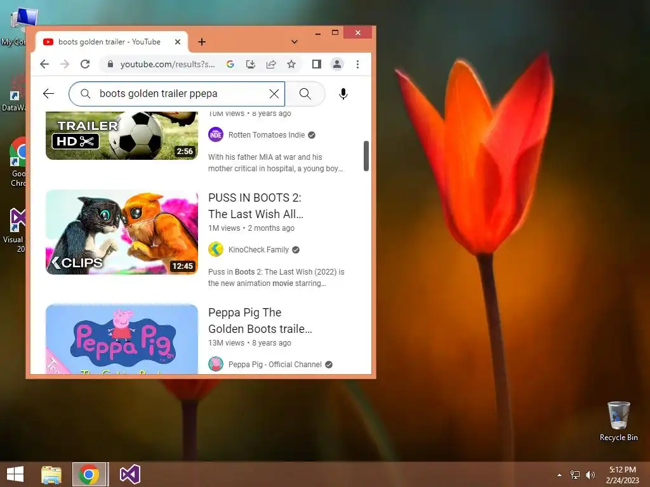
Task: View site info padlock icon
Action: pyautogui.click(x=110, y=64)
